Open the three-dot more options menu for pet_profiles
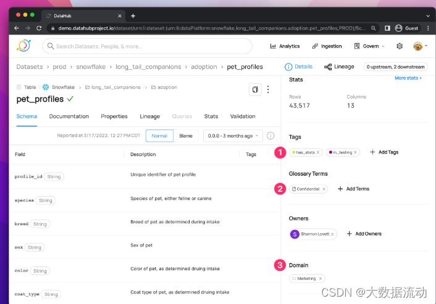Image resolution: width=436 pixels, height=304 pixels. point(268,89)
